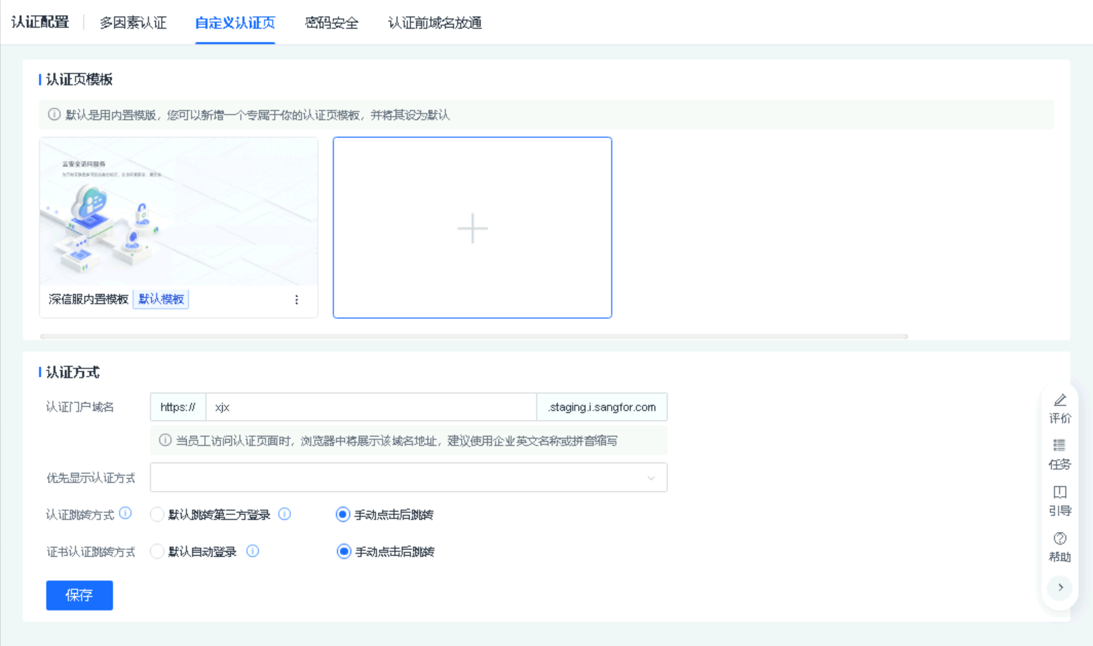
Task: Click the 保存 button
Action: 79,595
